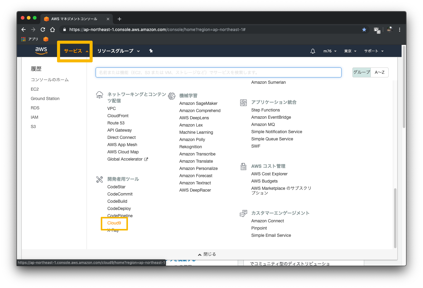Screen dimensions: 423x288
Task: Open EC2 from history list
Action: 35,89
